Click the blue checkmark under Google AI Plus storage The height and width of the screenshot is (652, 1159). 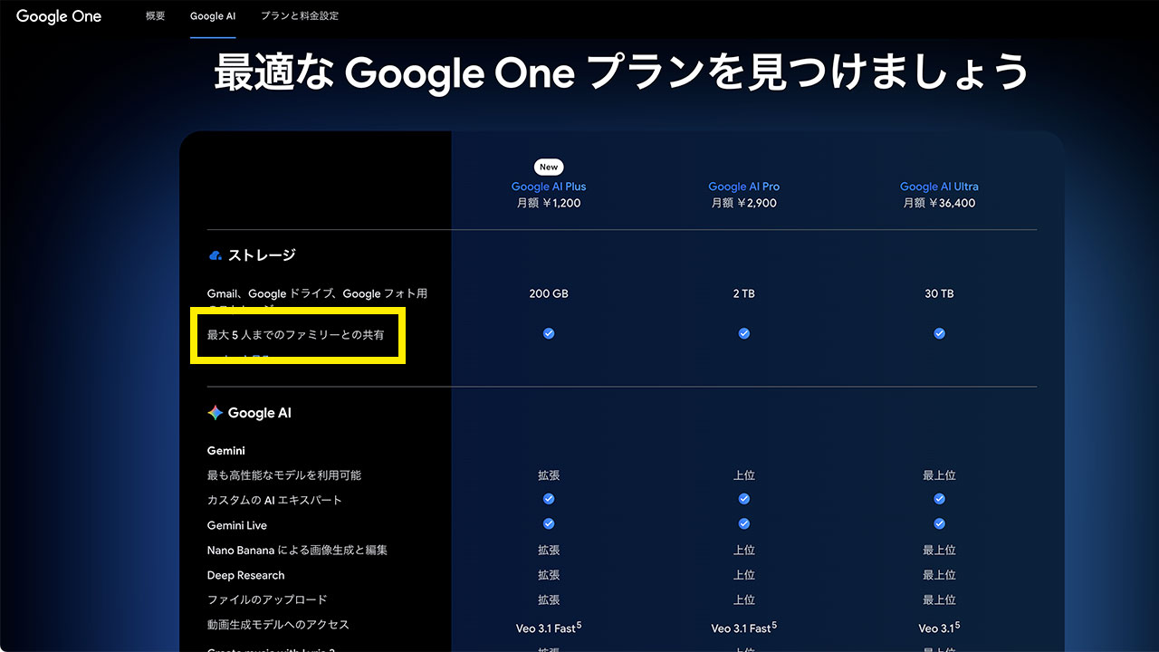click(549, 333)
